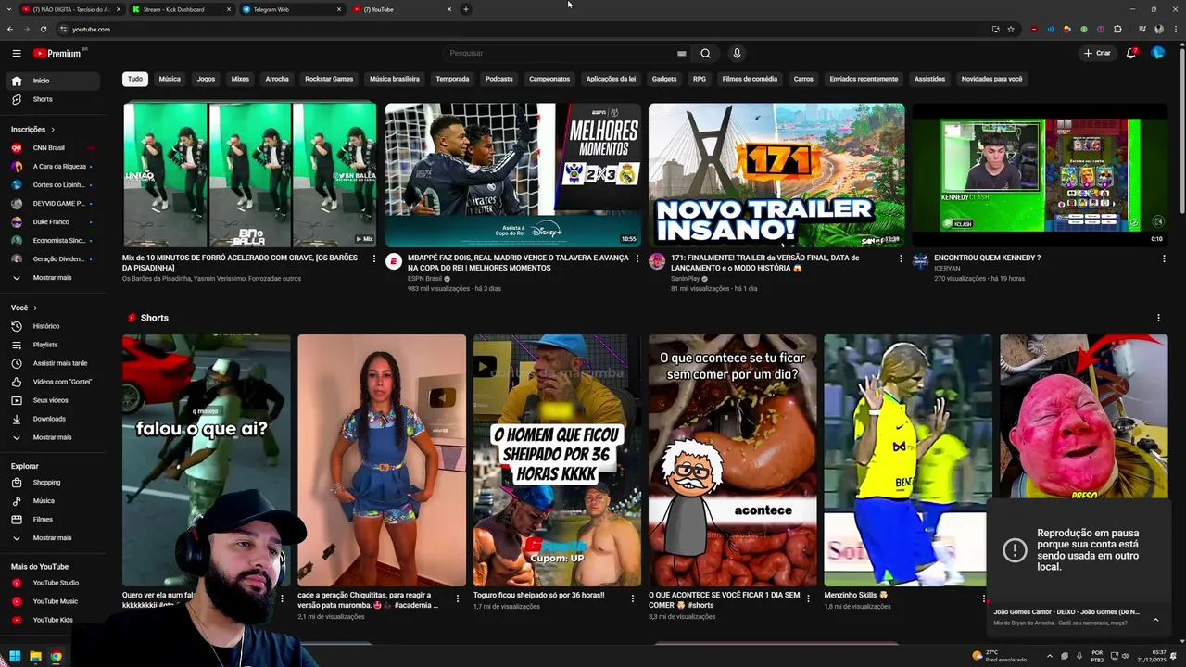Open Shorts in the sidebar
This screenshot has width=1186, height=667.
click(x=51, y=99)
